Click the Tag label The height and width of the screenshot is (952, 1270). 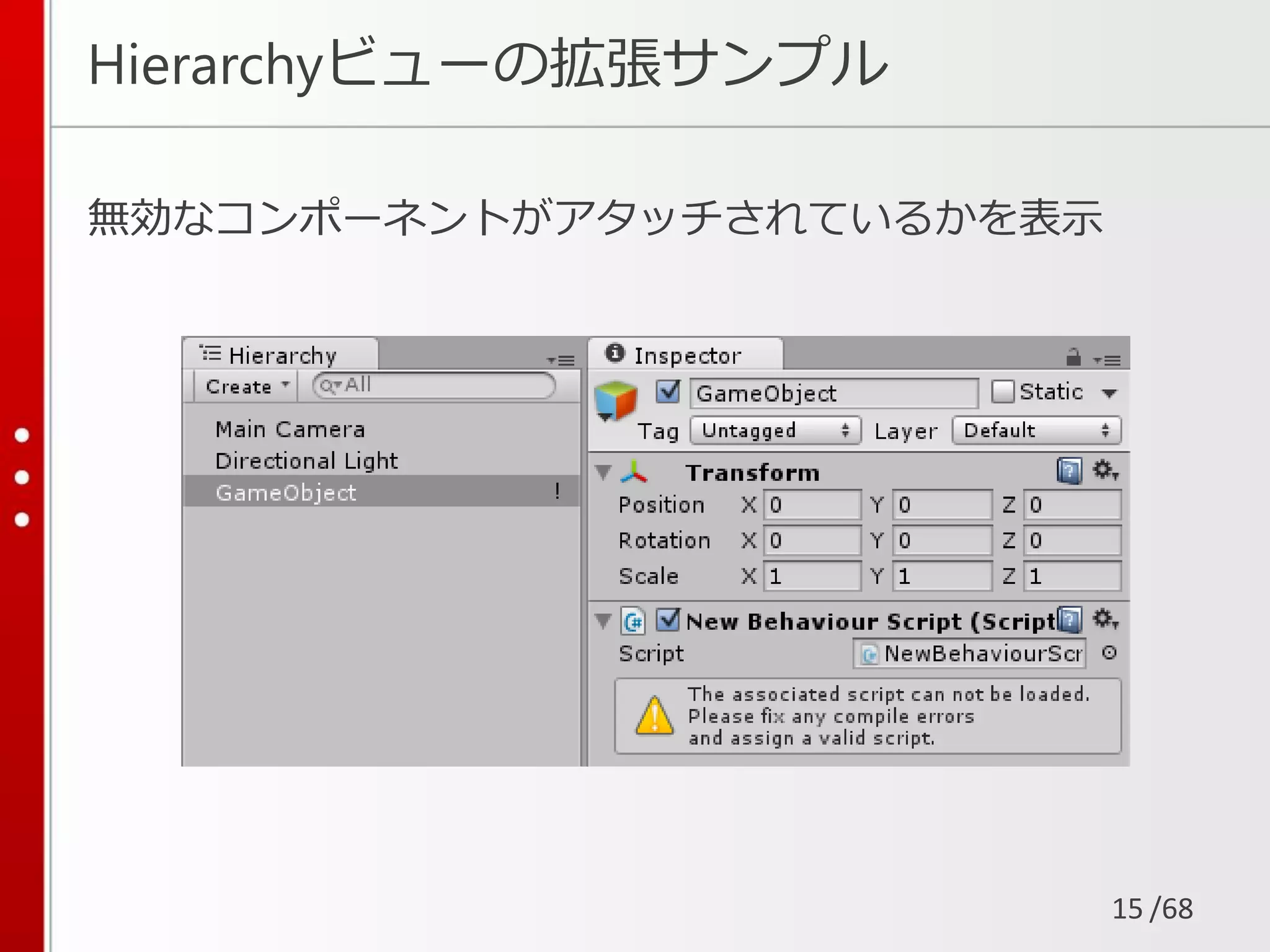point(658,431)
